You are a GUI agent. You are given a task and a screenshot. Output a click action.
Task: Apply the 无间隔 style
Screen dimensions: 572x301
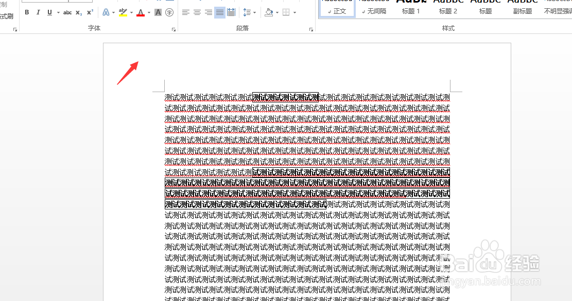374,8
